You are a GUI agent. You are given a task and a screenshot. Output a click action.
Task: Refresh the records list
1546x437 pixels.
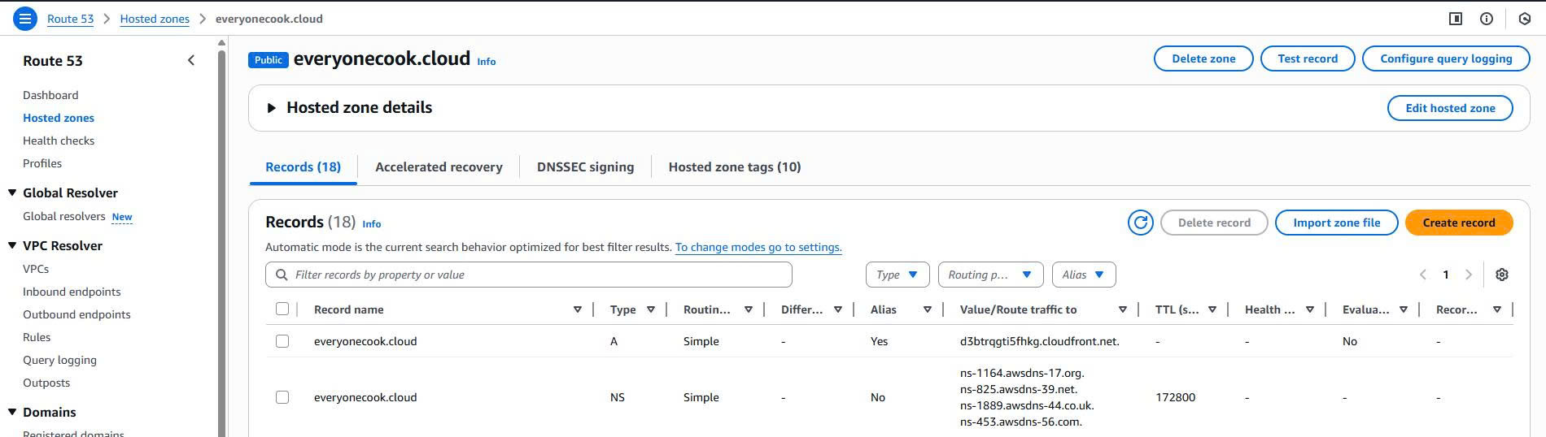[1140, 223]
